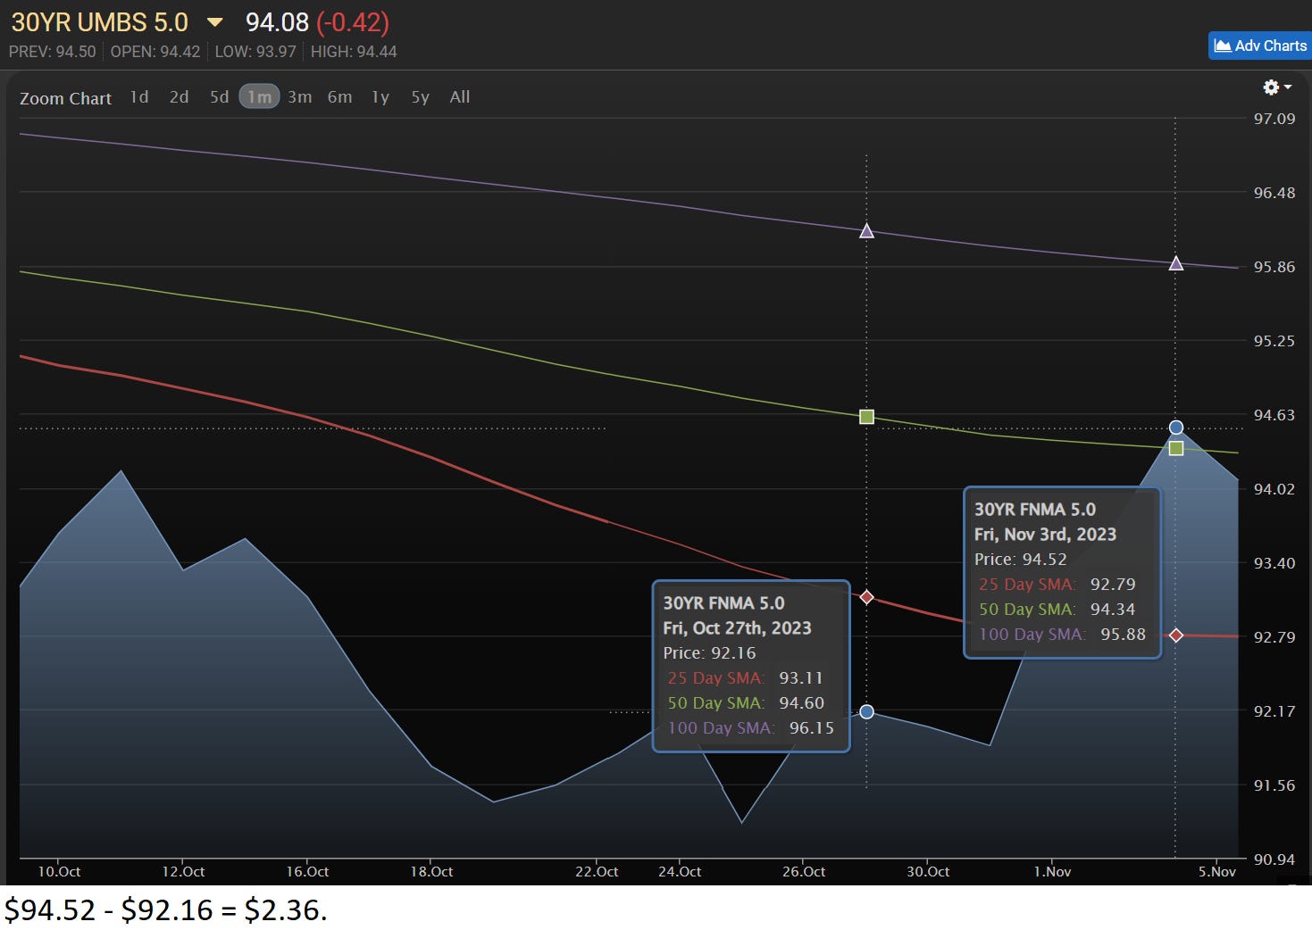
Task: Click the 50 Day SMA green square on Oct 27th
Action: [x=866, y=417]
